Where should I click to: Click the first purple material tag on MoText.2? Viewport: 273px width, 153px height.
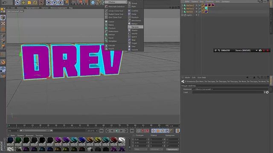206,5
